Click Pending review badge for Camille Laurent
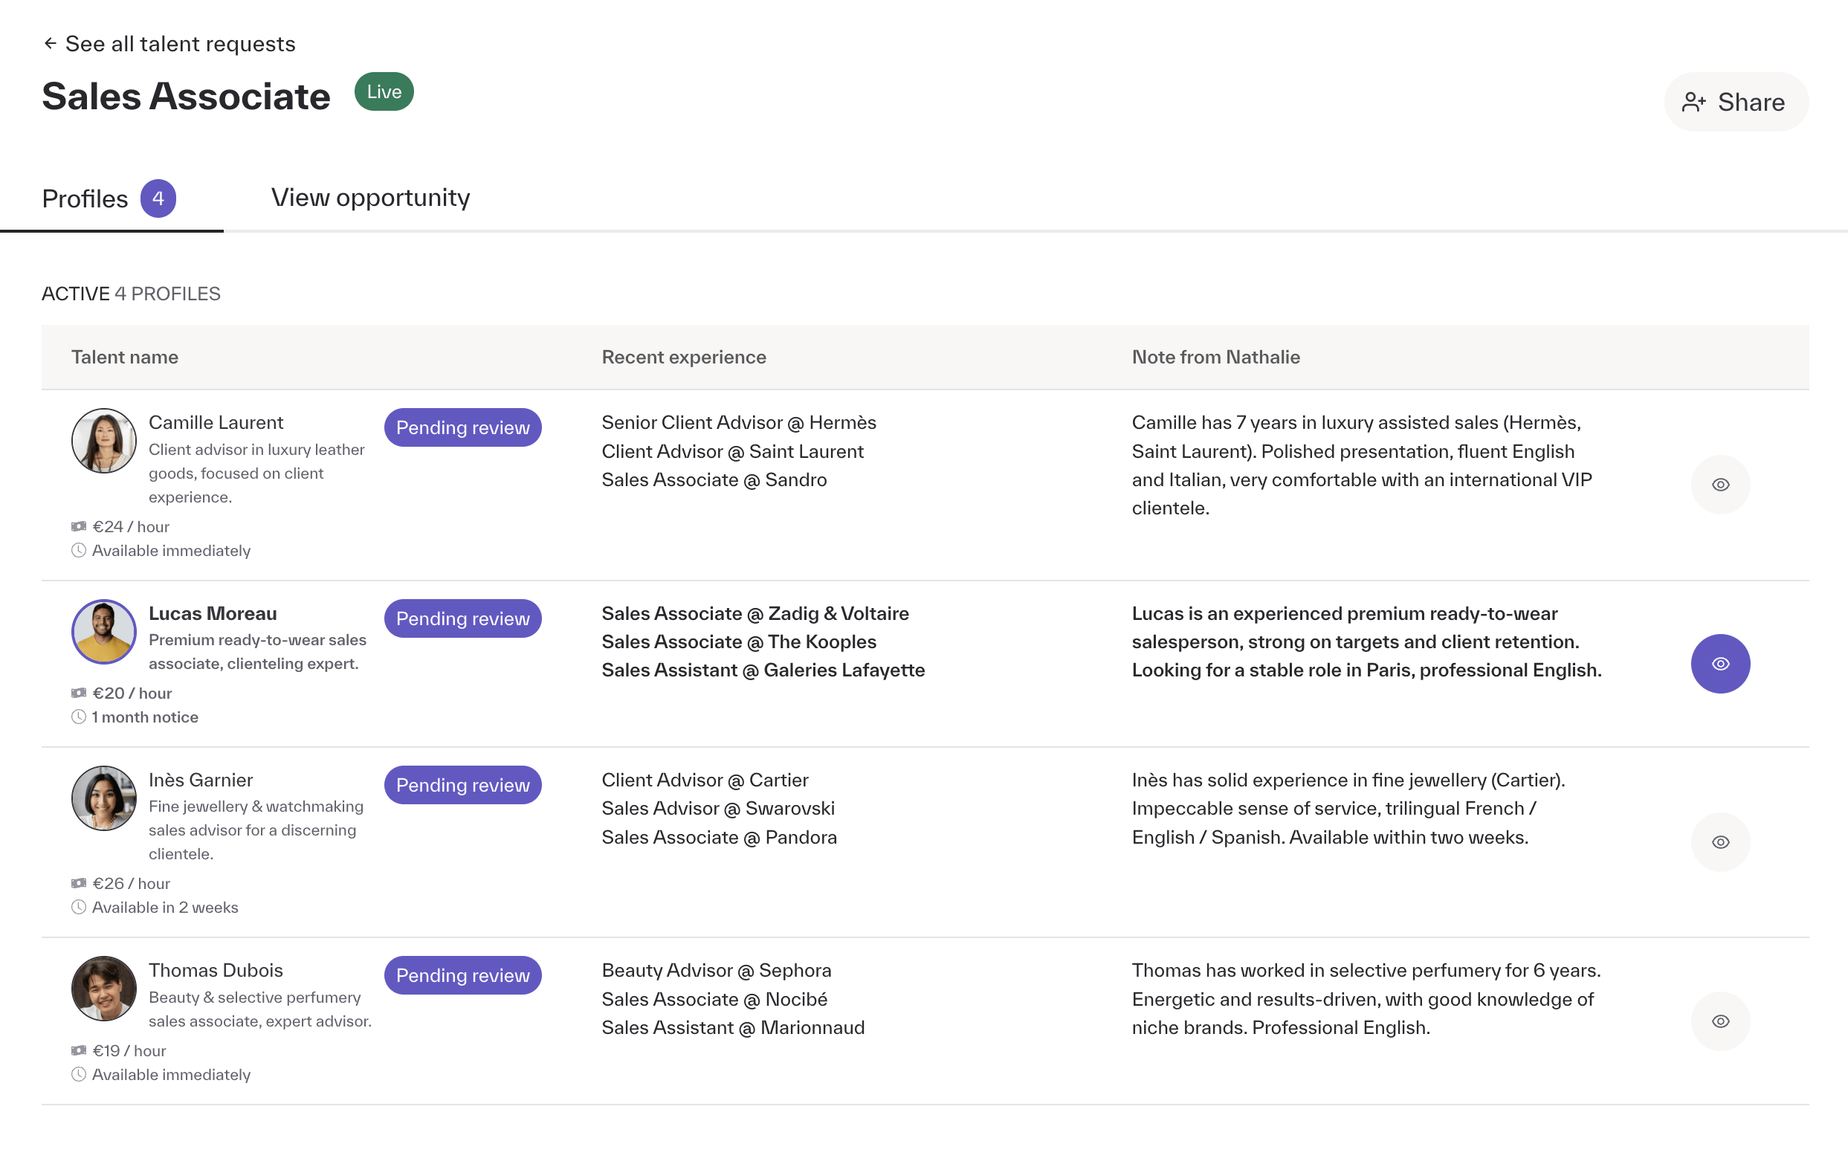This screenshot has width=1848, height=1170. pyautogui.click(x=463, y=427)
